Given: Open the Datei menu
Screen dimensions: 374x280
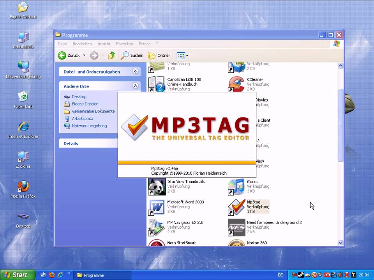Looking at the screenshot, I should (x=62, y=44).
